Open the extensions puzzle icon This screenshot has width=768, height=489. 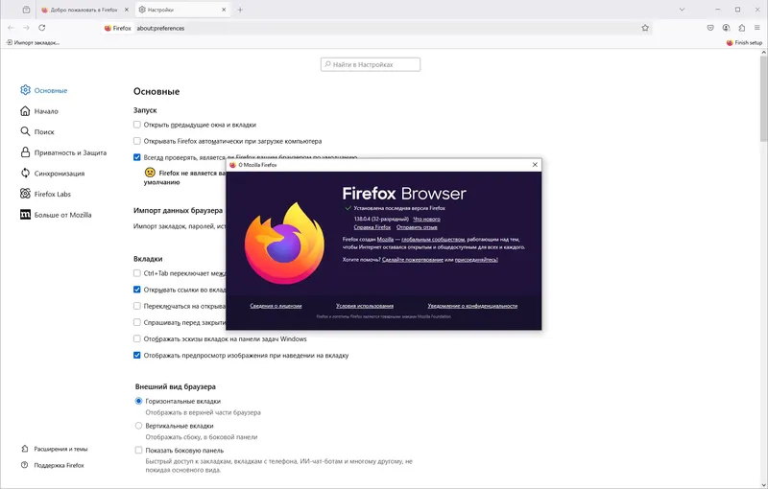tap(741, 28)
